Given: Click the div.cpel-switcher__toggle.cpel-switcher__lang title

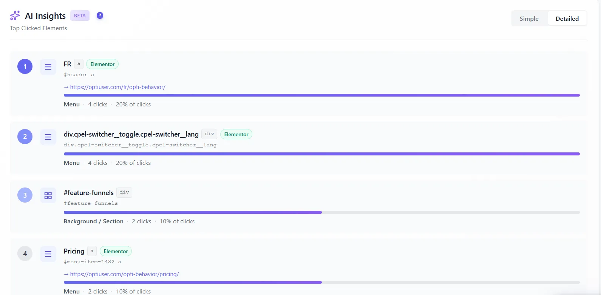Looking at the screenshot, I should 131,134.
